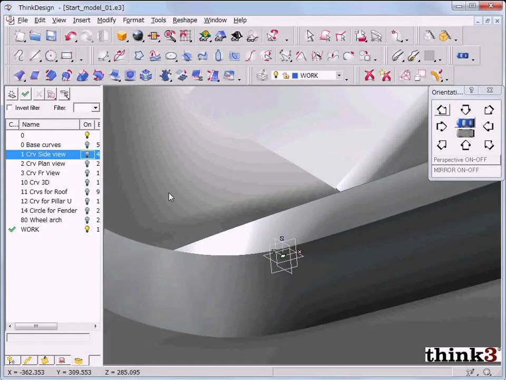Select the circle drawing tool icon
The image size is (506, 380).
click(x=51, y=56)
